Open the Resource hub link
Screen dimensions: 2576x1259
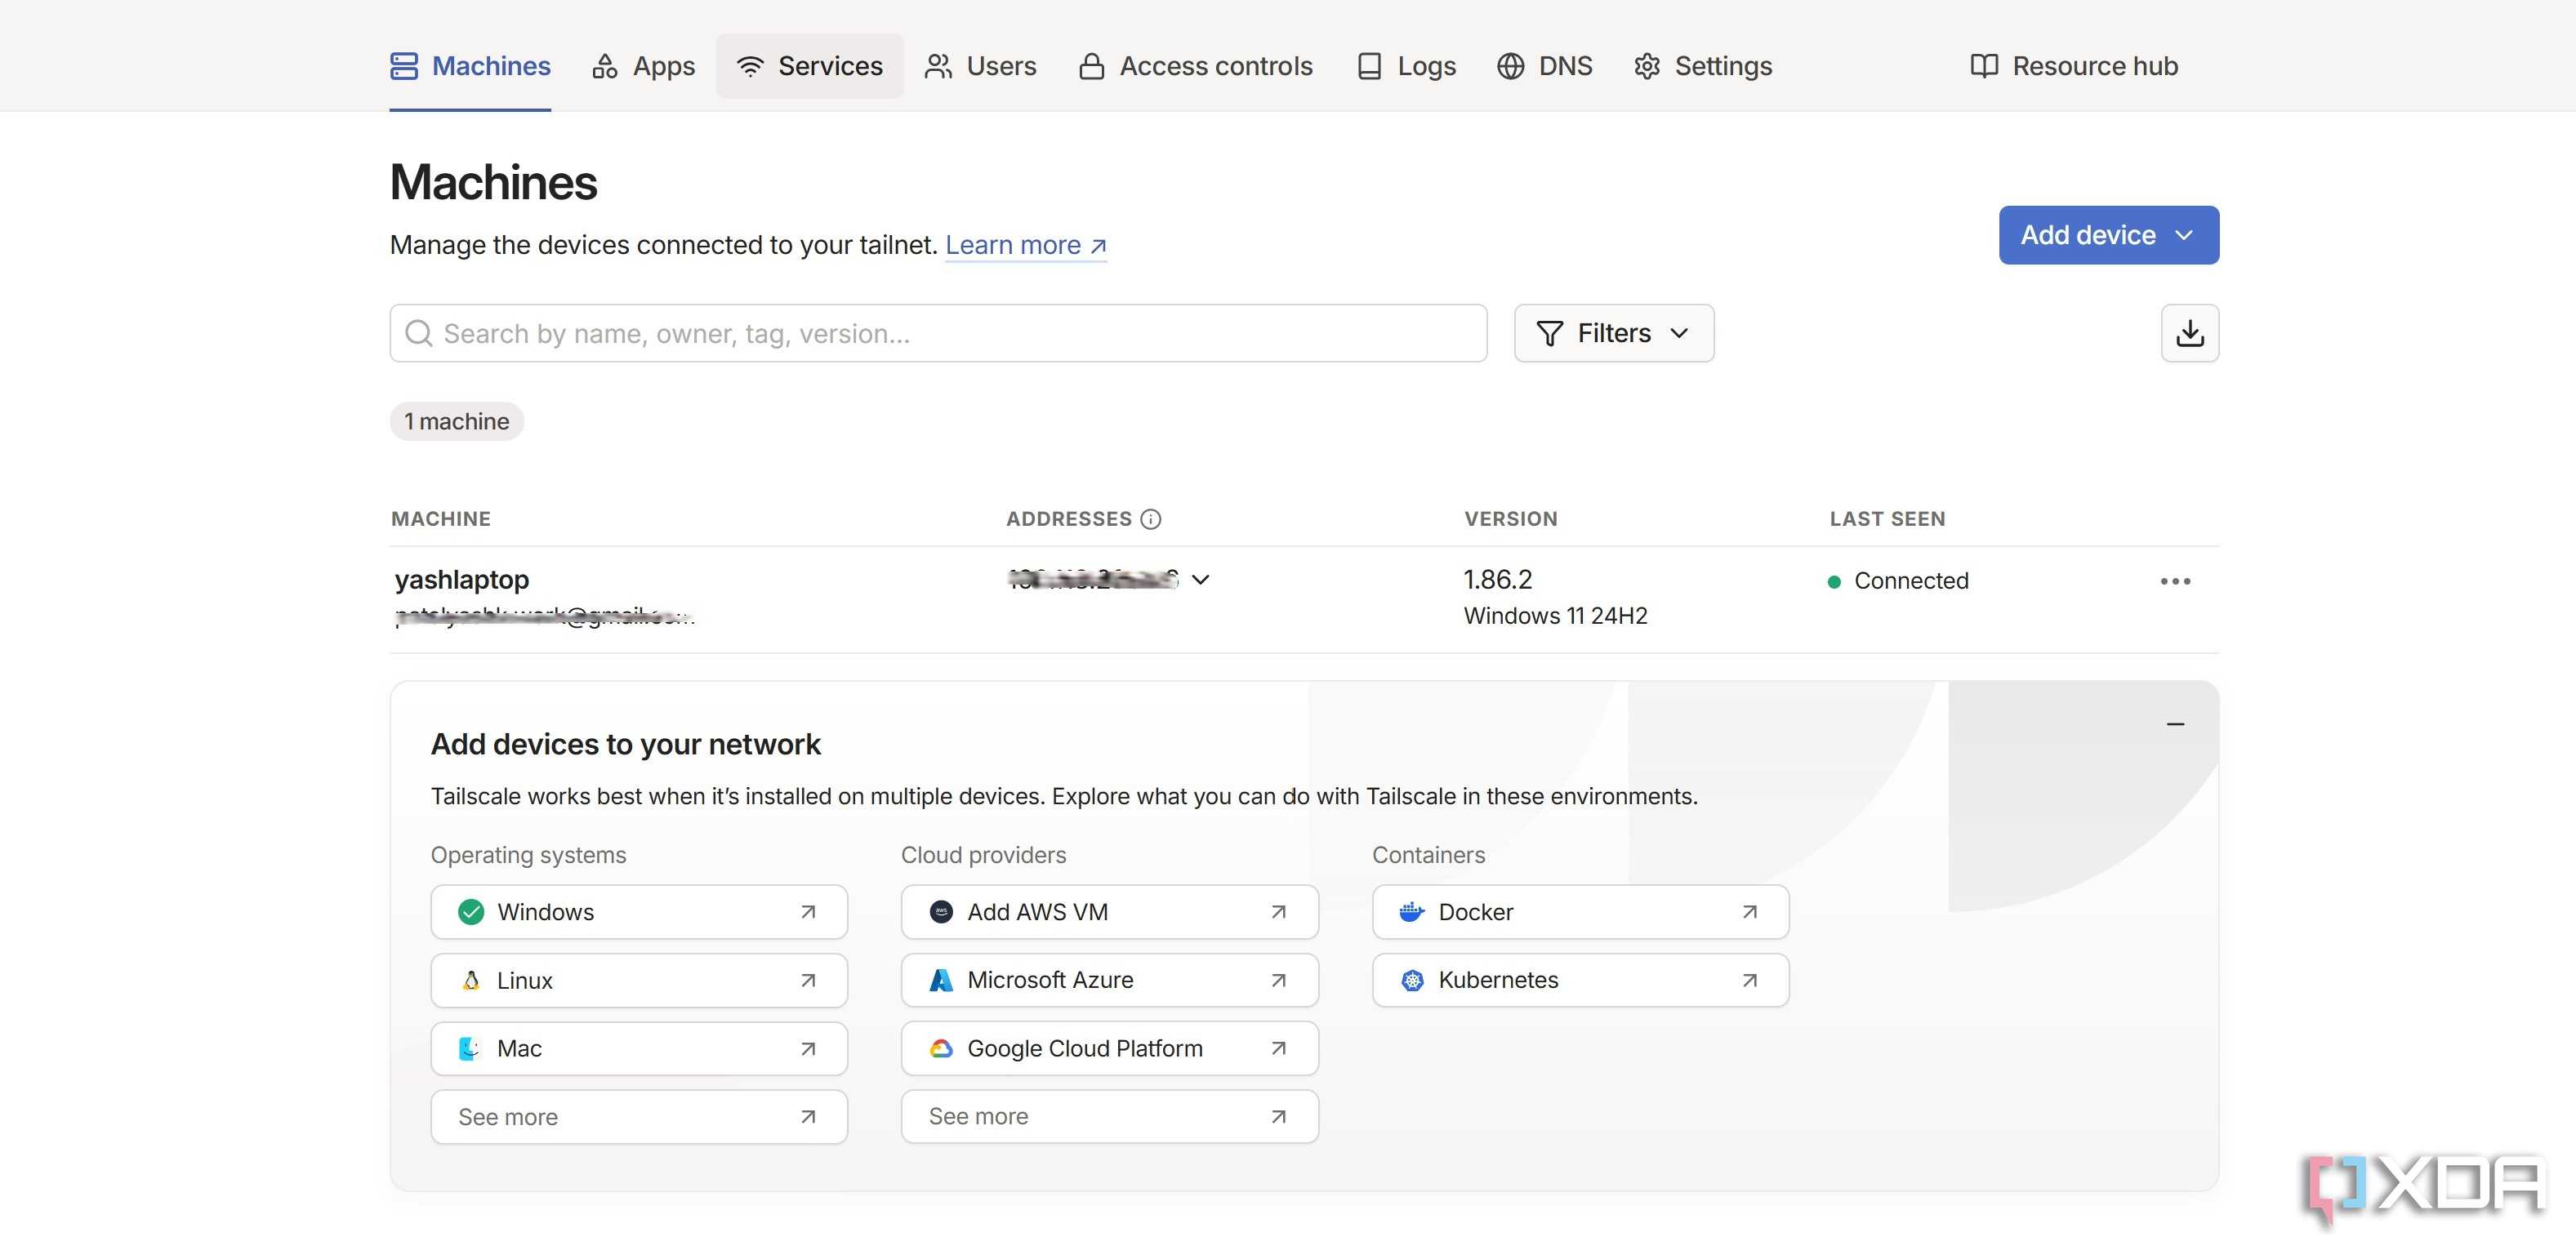pos(2074,66)
